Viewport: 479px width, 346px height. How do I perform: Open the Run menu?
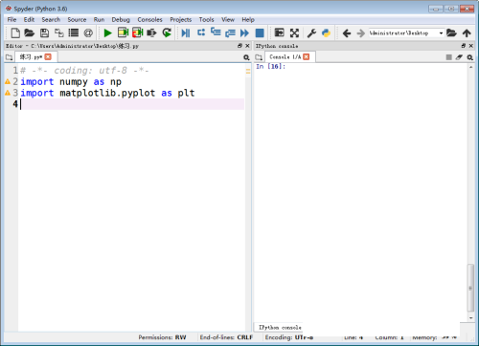pyautogui.click(x=99, y=19)
